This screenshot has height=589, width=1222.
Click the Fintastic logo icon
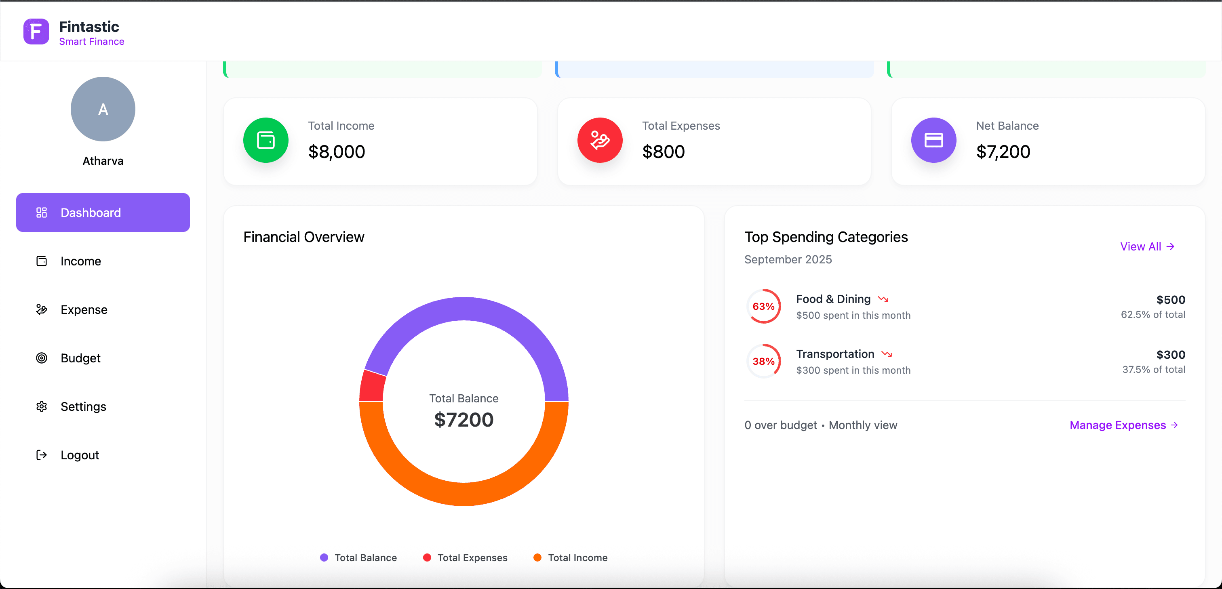[36, 31]
